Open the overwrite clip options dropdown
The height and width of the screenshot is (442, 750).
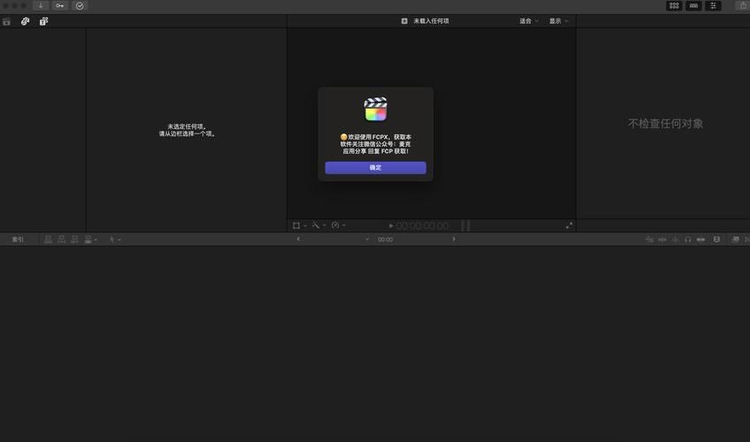90,240
